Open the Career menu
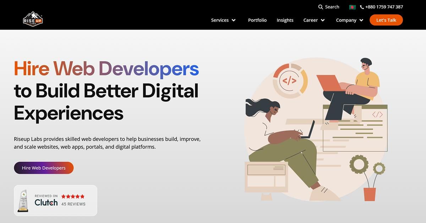The height and width of the screenshot is (223, 426). pos(311,20)
